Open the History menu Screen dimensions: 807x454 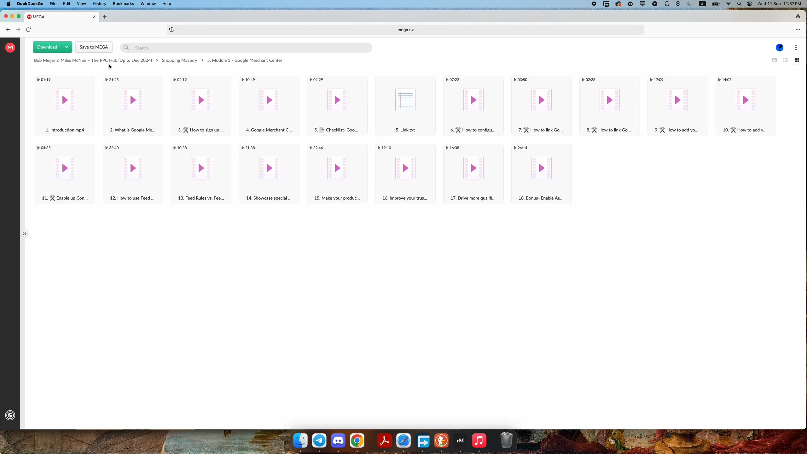click(99, 4)
